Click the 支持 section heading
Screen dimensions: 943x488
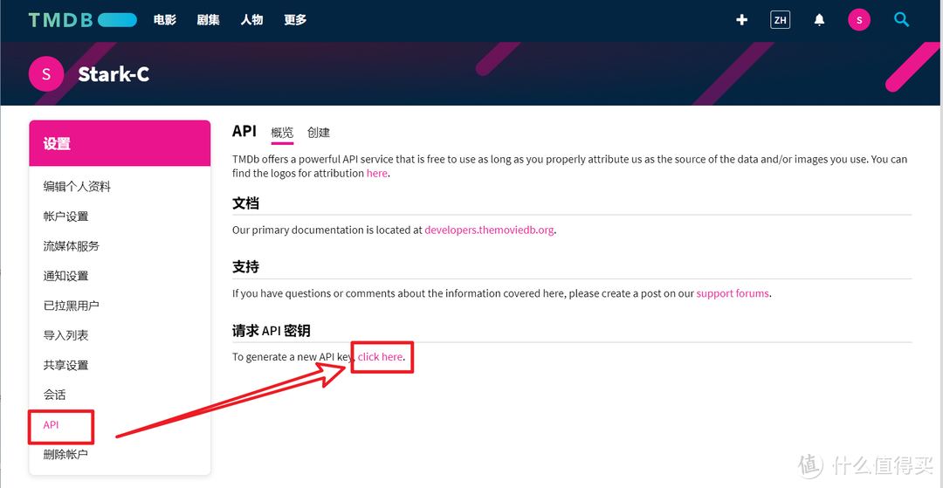(x=245, y=267)
